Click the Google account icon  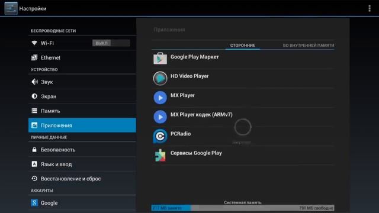(34, 203)
